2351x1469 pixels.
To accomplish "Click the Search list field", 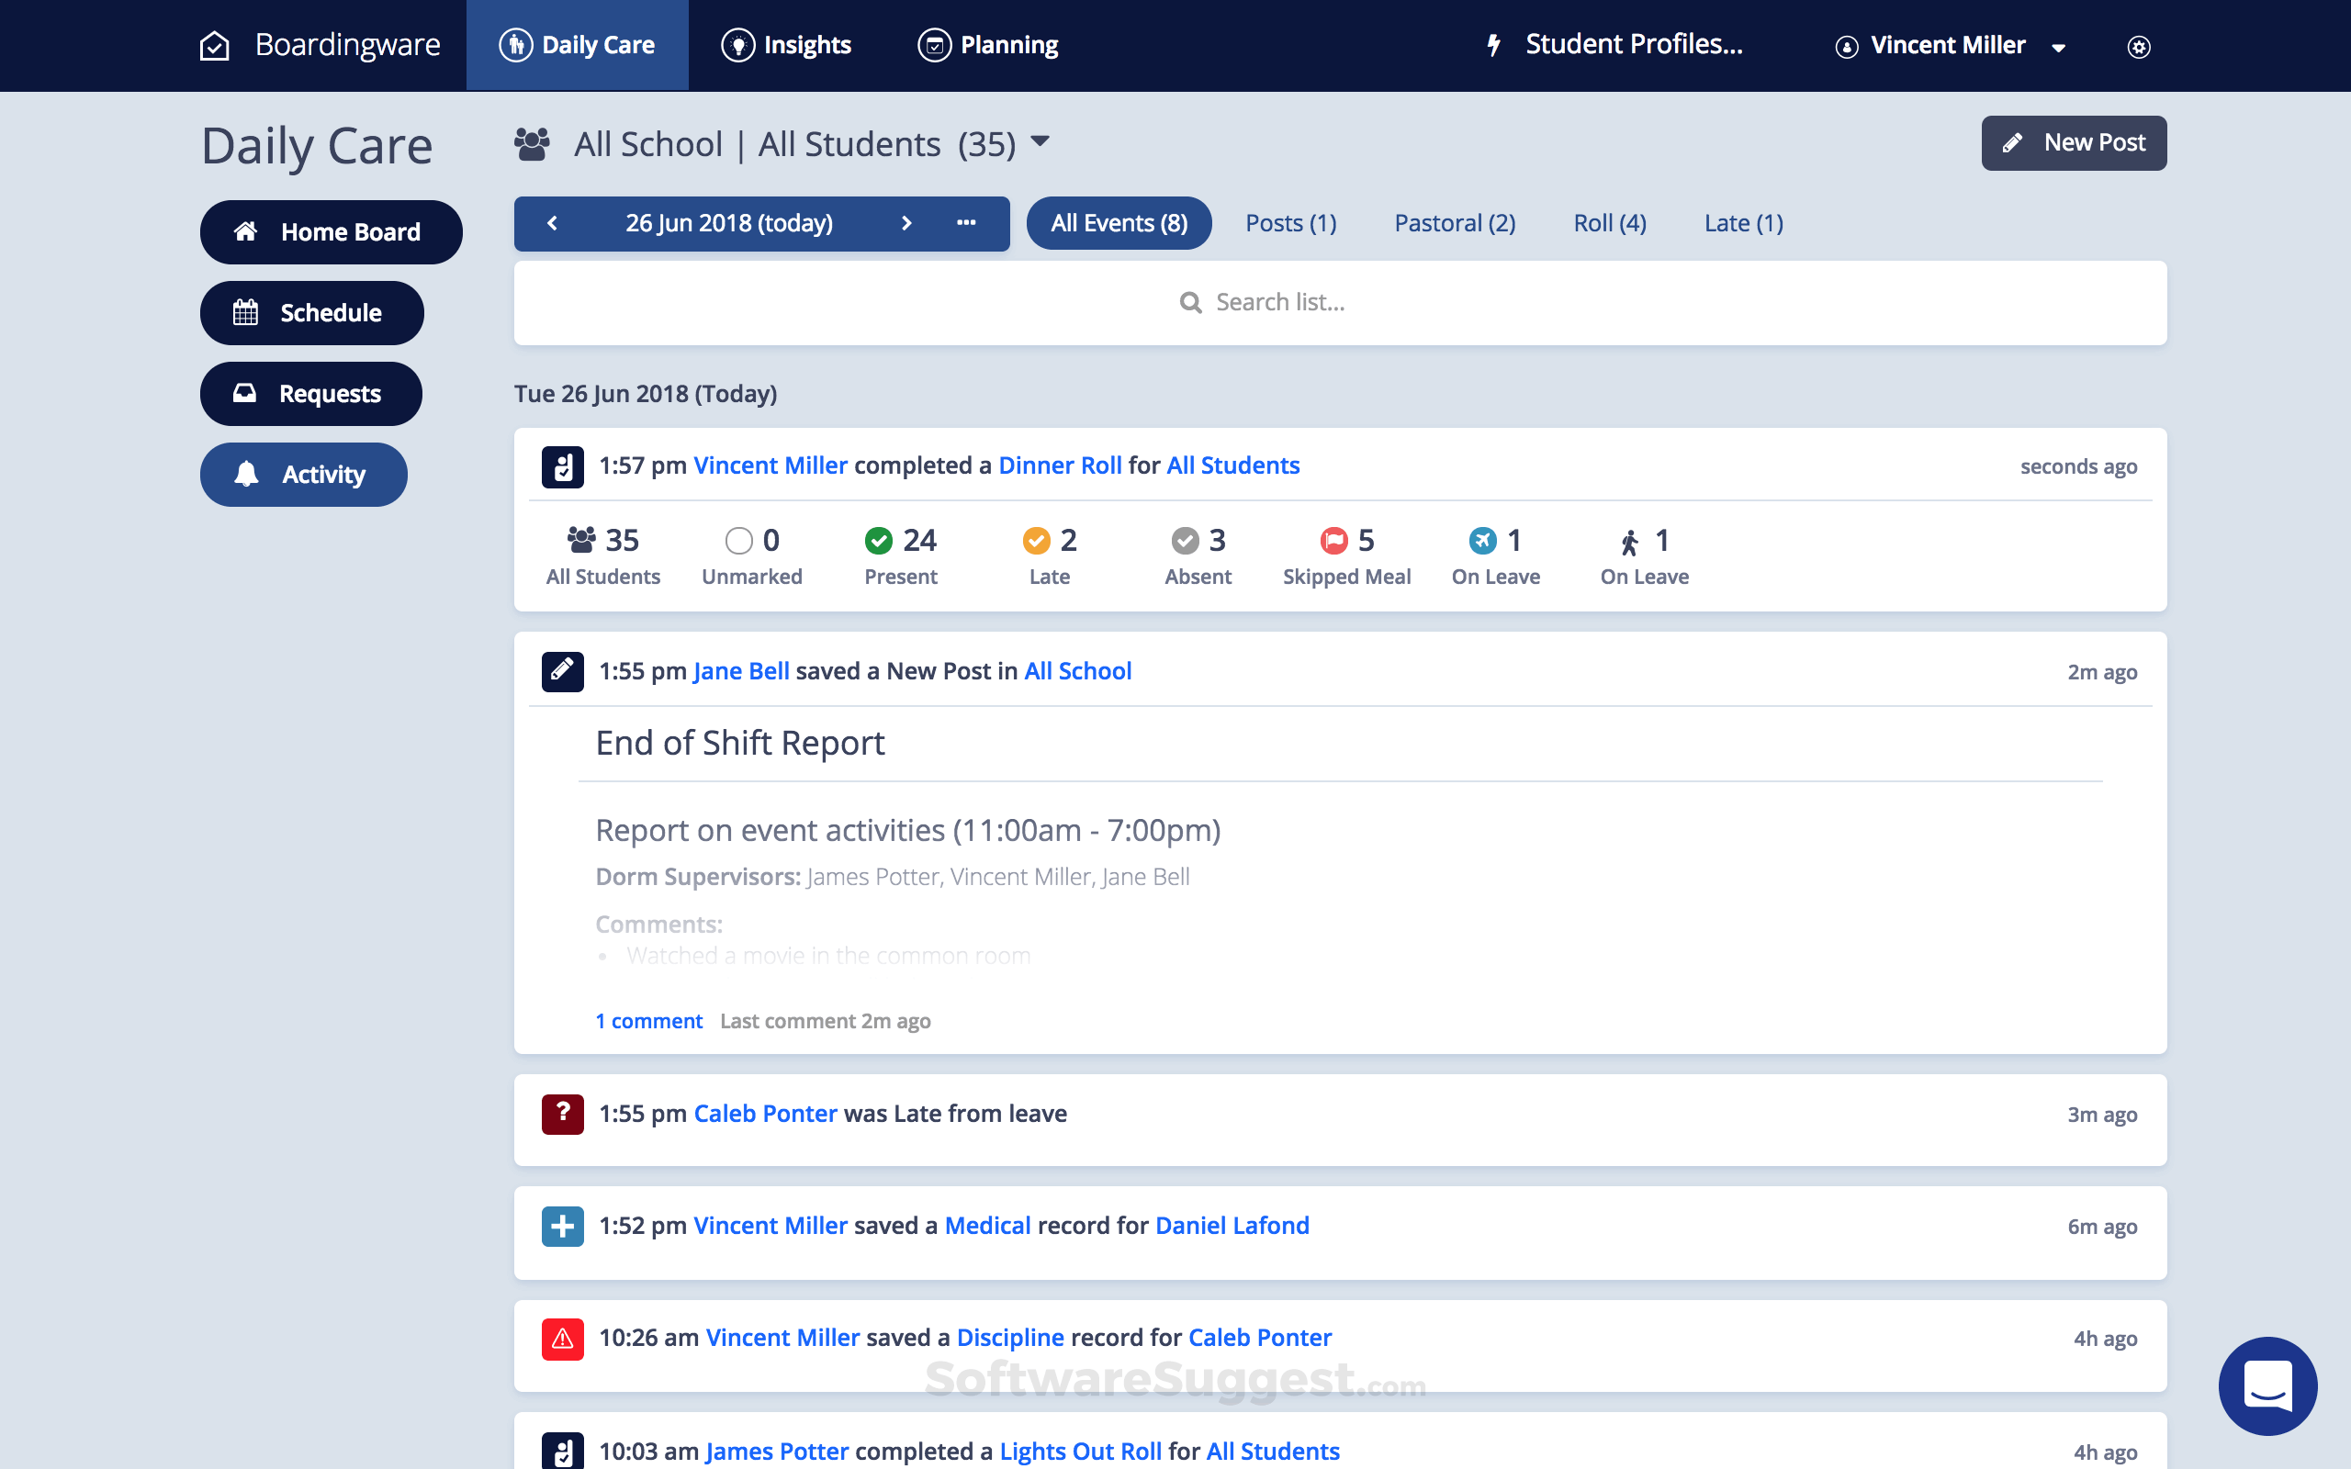I will (x=1339, y=302).
